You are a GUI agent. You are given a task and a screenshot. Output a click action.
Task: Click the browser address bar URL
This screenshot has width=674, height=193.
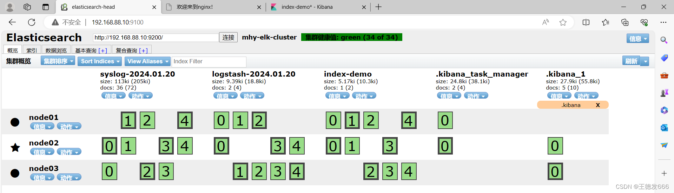(118, 22)
